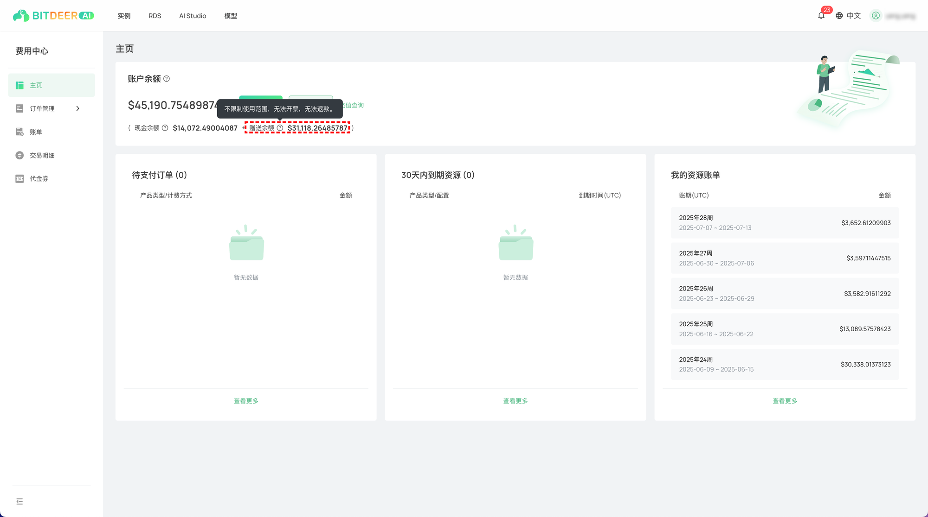Select 主页 in the sidebar

pyautogui.click(x=52, y=85)
